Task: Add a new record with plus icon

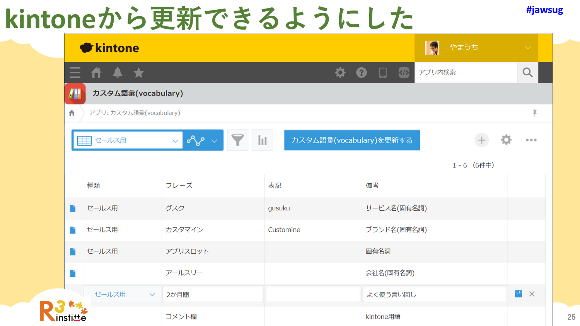Action: tap(482, 140)
